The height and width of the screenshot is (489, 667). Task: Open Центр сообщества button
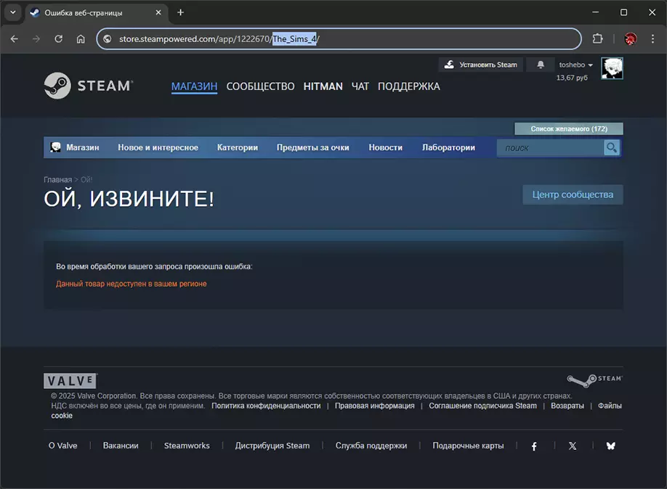[573, 194]
